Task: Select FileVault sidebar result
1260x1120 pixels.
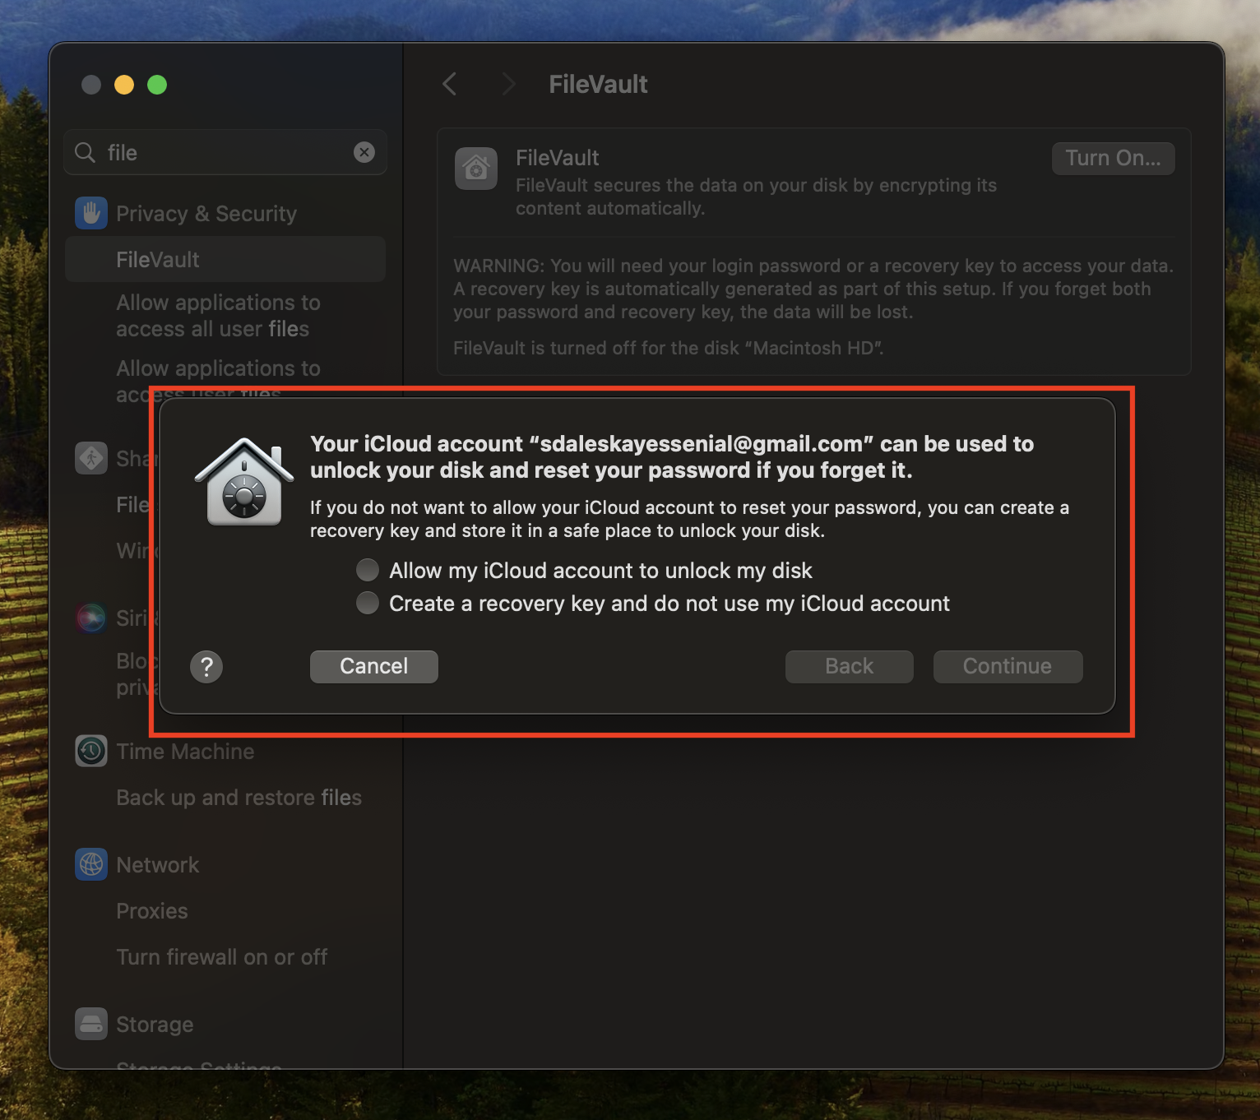Action: pyautogui.click(x=225, y=259)
